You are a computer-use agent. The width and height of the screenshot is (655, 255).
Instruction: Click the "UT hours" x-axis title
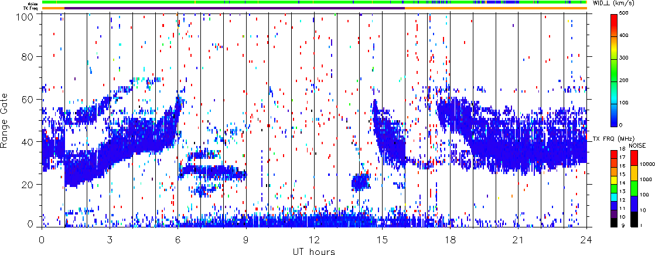coord(315,251)
